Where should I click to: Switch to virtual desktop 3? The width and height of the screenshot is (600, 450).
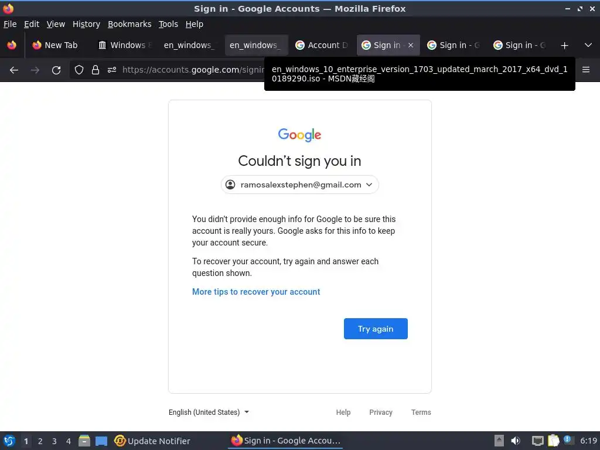click(x=54, y=441)
